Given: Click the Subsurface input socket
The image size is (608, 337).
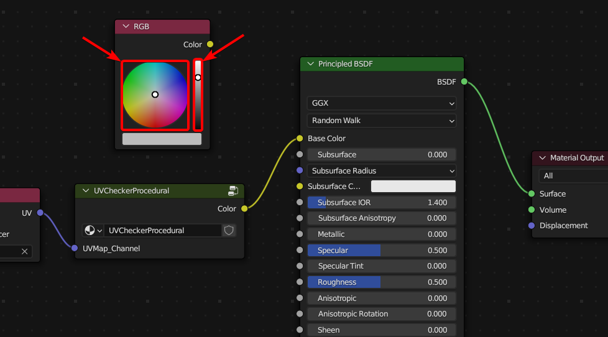Looking at the screenshot, I should [300, 154].
